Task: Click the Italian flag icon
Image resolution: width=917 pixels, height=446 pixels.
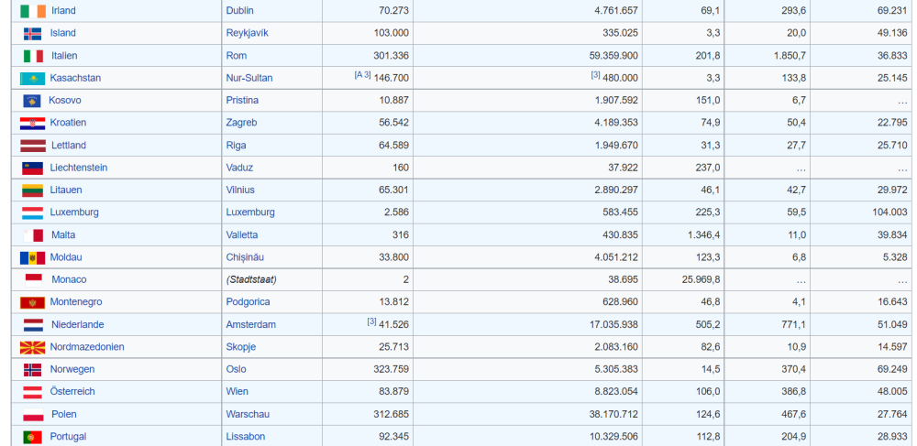Action: coord(32,56)
